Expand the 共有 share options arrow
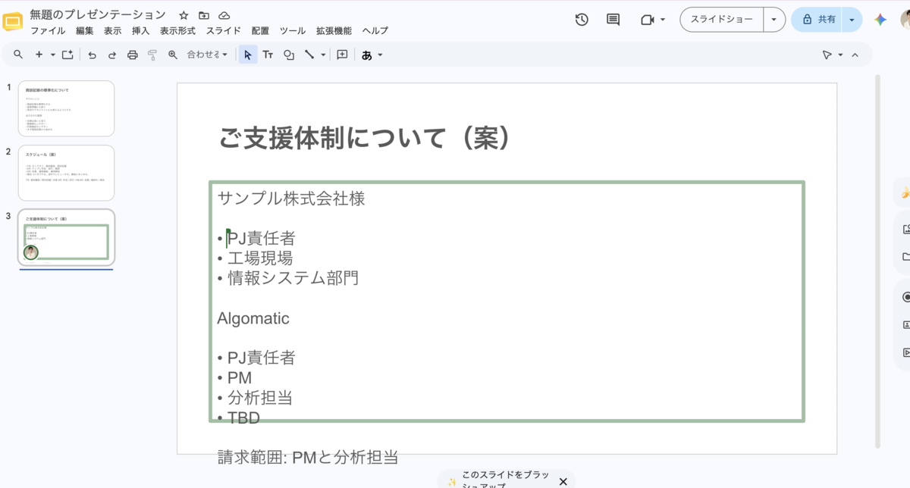910x488 pixels. (852, 20)
